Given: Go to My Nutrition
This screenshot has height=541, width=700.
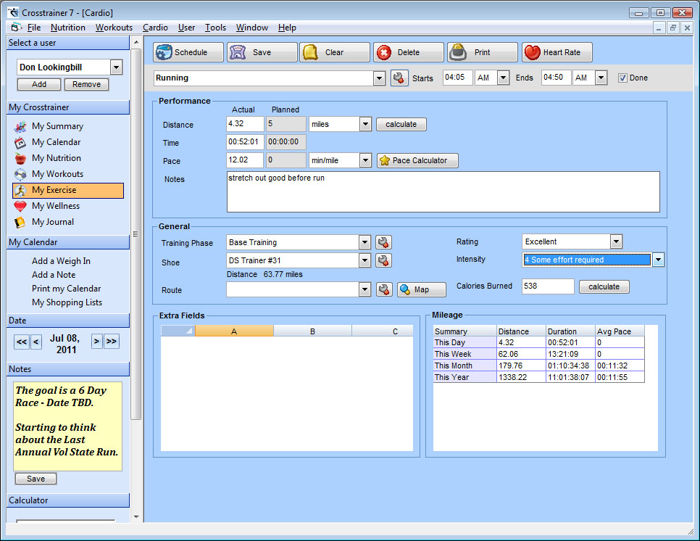Looking at the screenshot, I should coord(57,158).
